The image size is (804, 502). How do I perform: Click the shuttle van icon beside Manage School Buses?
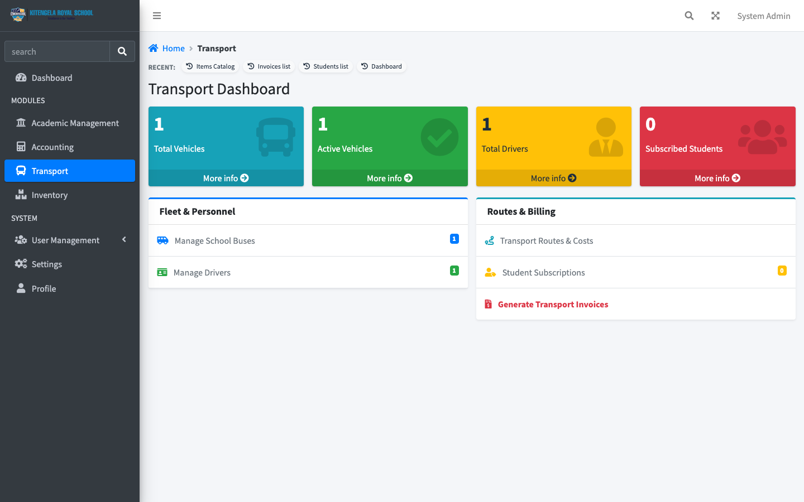coord(162,240)
